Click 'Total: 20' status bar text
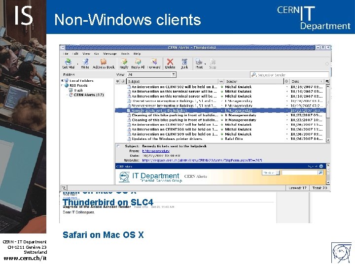 pyautogui.click(x=319, y=188)
